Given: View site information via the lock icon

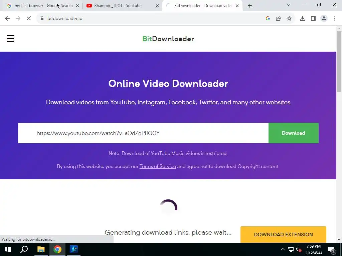Looking at the screenshot, I should 42,19.
